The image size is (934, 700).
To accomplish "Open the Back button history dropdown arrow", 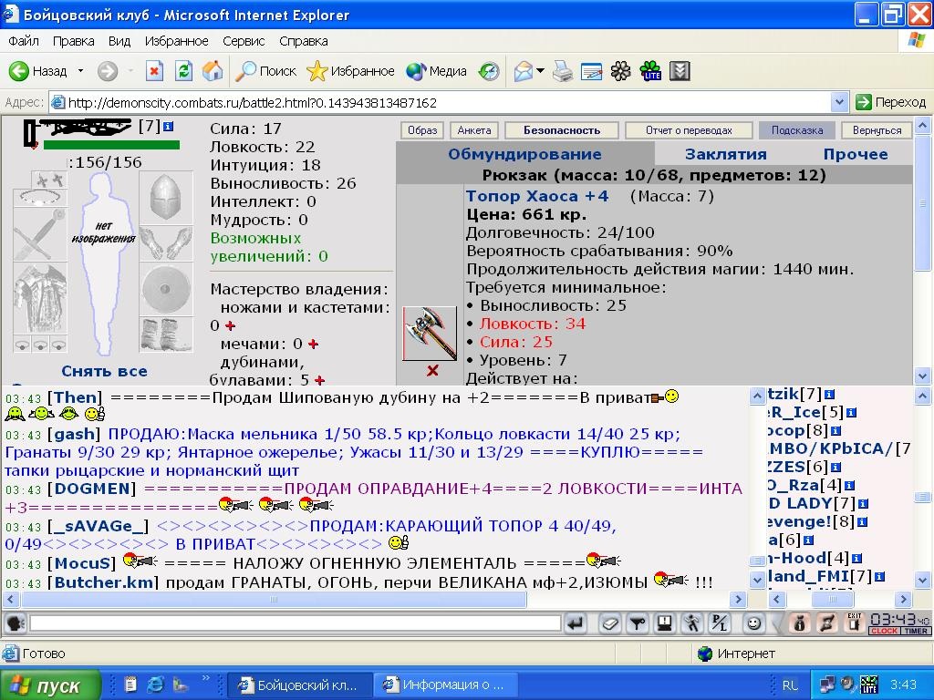I will pyautogui.click(x=80, y=71).
